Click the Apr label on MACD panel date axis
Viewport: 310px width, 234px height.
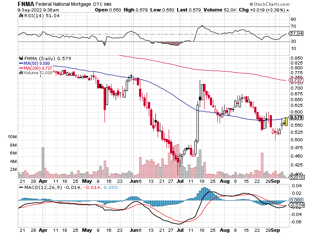pos(43,230)
